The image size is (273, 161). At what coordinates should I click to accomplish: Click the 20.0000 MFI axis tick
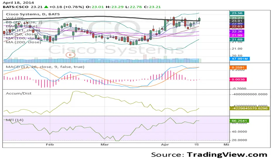(x=239, y=140)
